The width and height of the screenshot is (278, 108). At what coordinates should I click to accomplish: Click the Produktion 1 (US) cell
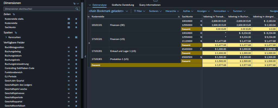(x=145, y=59)
